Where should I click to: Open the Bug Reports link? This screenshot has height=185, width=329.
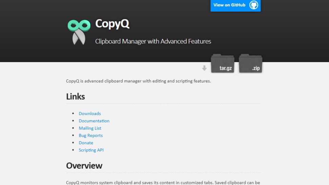(91, 135)
